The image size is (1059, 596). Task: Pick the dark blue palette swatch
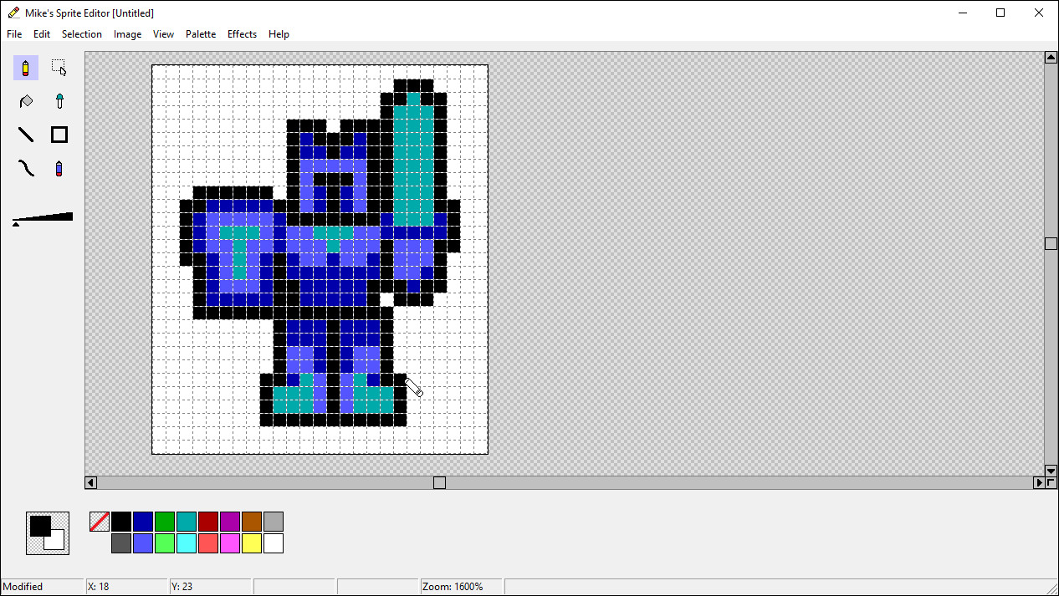143,522
